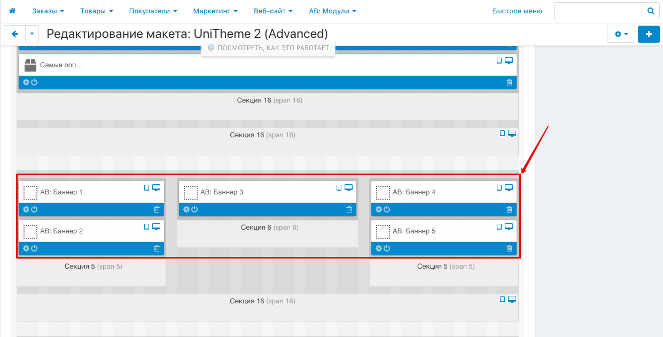The image size is (663, 337).
Task: Toggle power switch on АВ: Баннер 1
Action: (34, 209)
